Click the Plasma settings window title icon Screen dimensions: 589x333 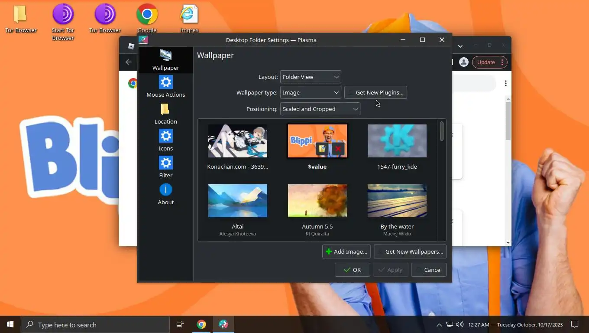pos(143,40)
